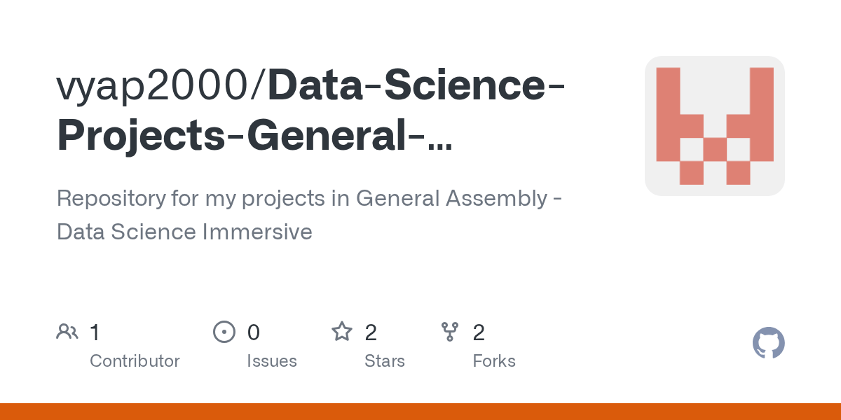The width and height of the screenshot is (841, 420).
Task: Open the Issues label
Action: click(x=271, y=361)
